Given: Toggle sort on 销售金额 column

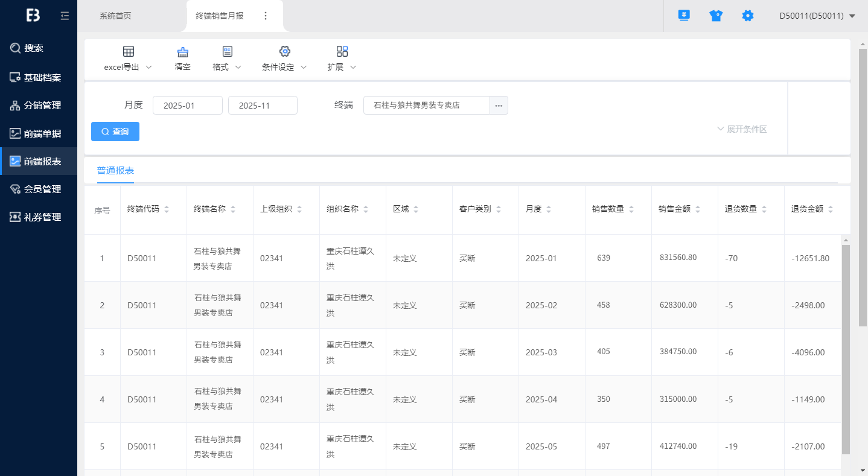Looking at the screenshot, I should click(698, 209).
